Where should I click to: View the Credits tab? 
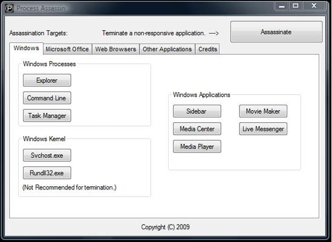point(207,49)
